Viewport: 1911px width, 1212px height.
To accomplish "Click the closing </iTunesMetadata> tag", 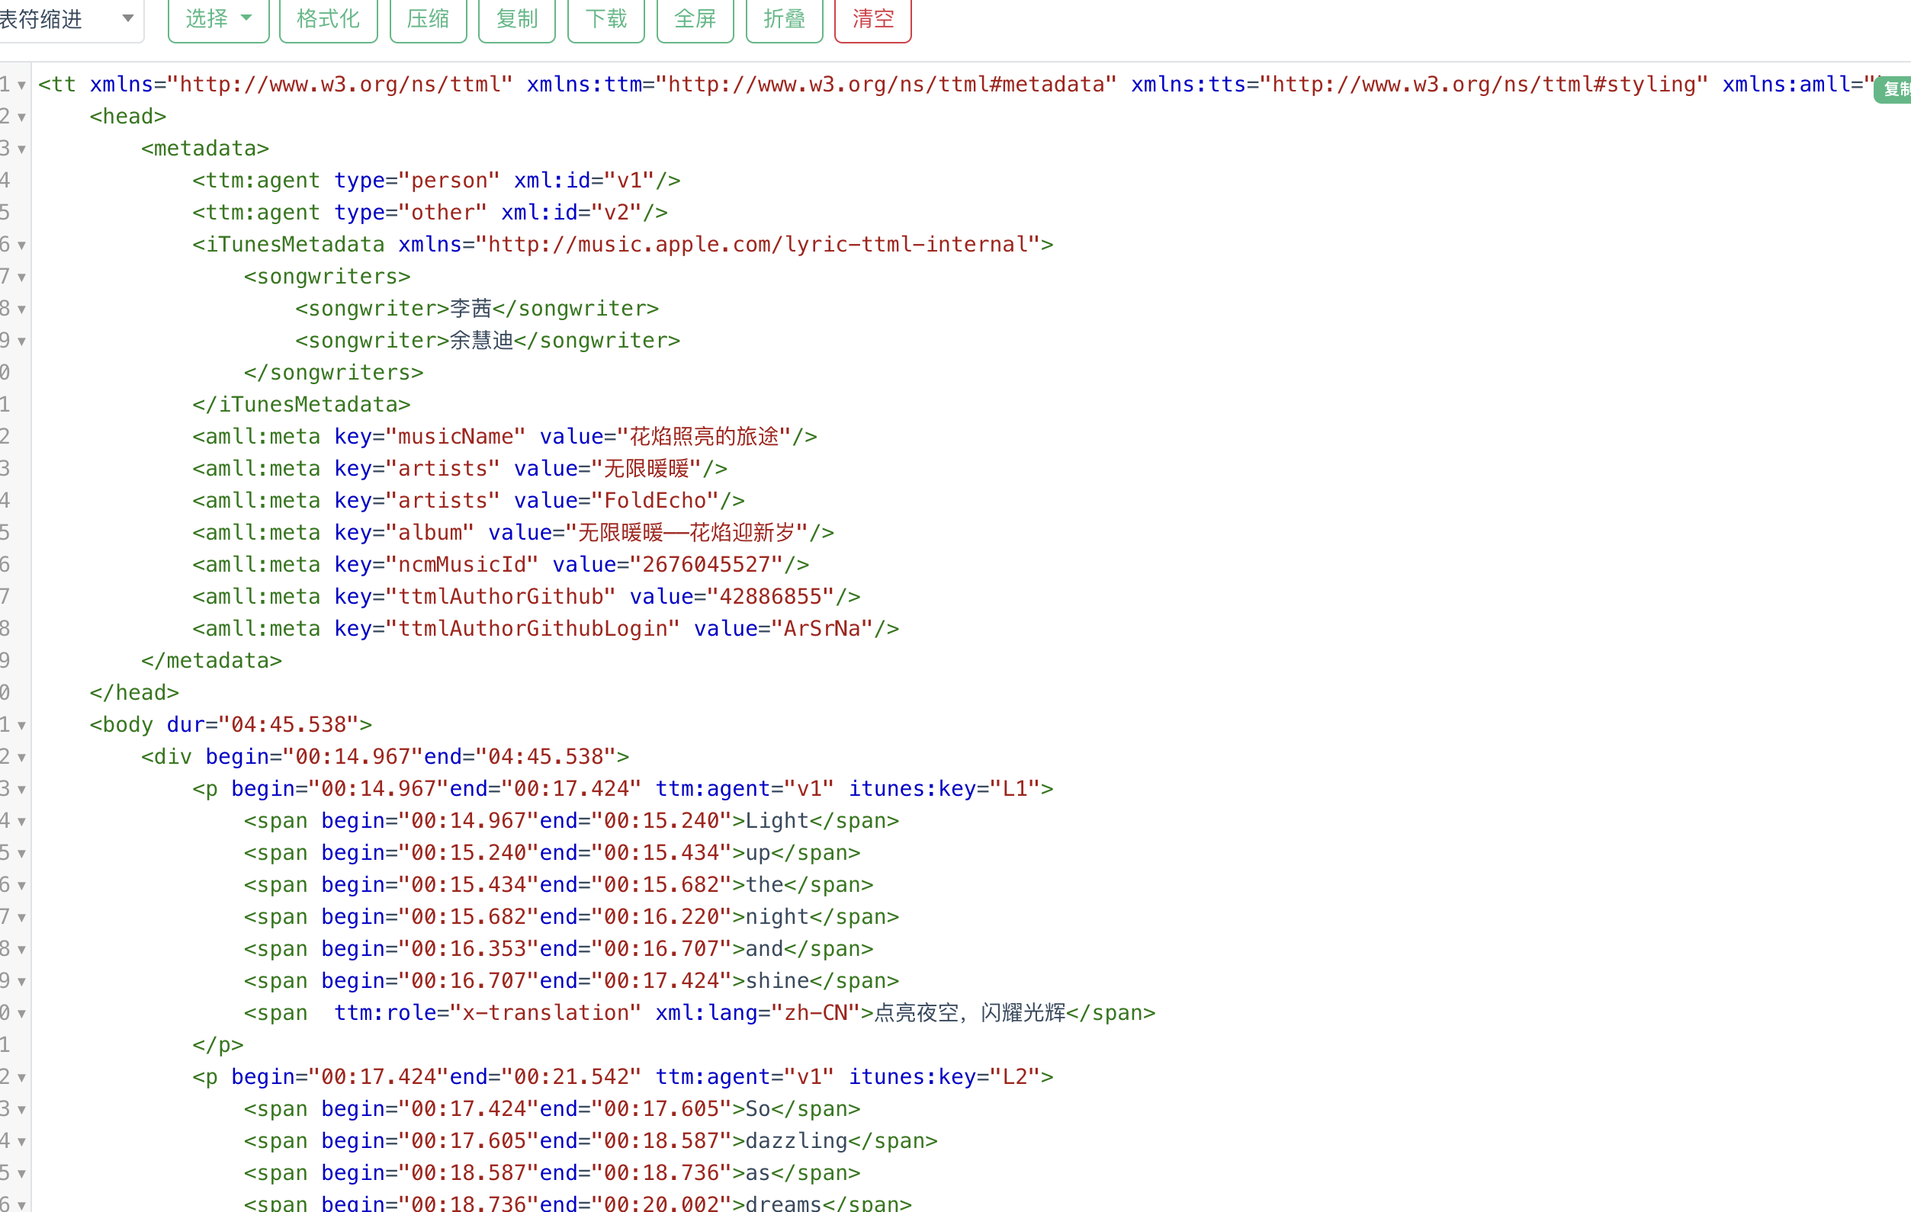I will [x=301, y=405].
